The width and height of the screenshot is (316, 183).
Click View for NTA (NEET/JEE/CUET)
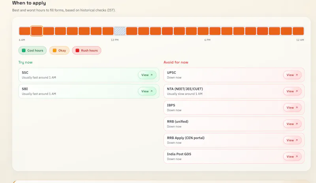coord(292,91)
